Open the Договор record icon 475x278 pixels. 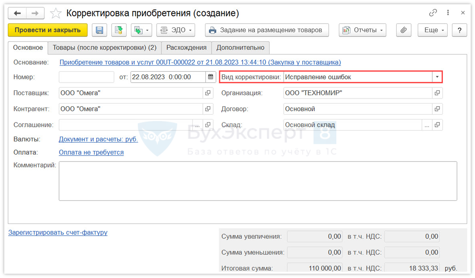pos(437,109)
